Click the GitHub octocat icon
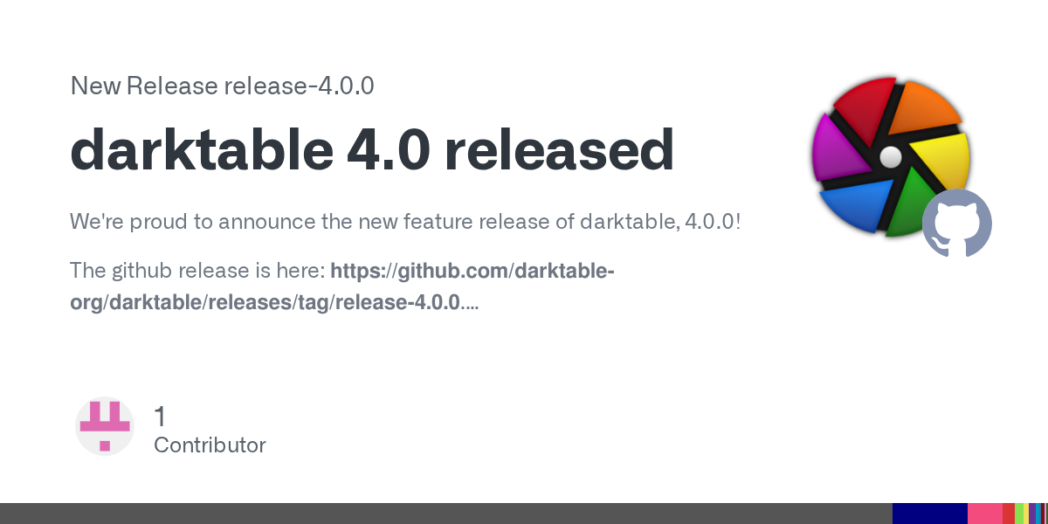 [957, 223]
